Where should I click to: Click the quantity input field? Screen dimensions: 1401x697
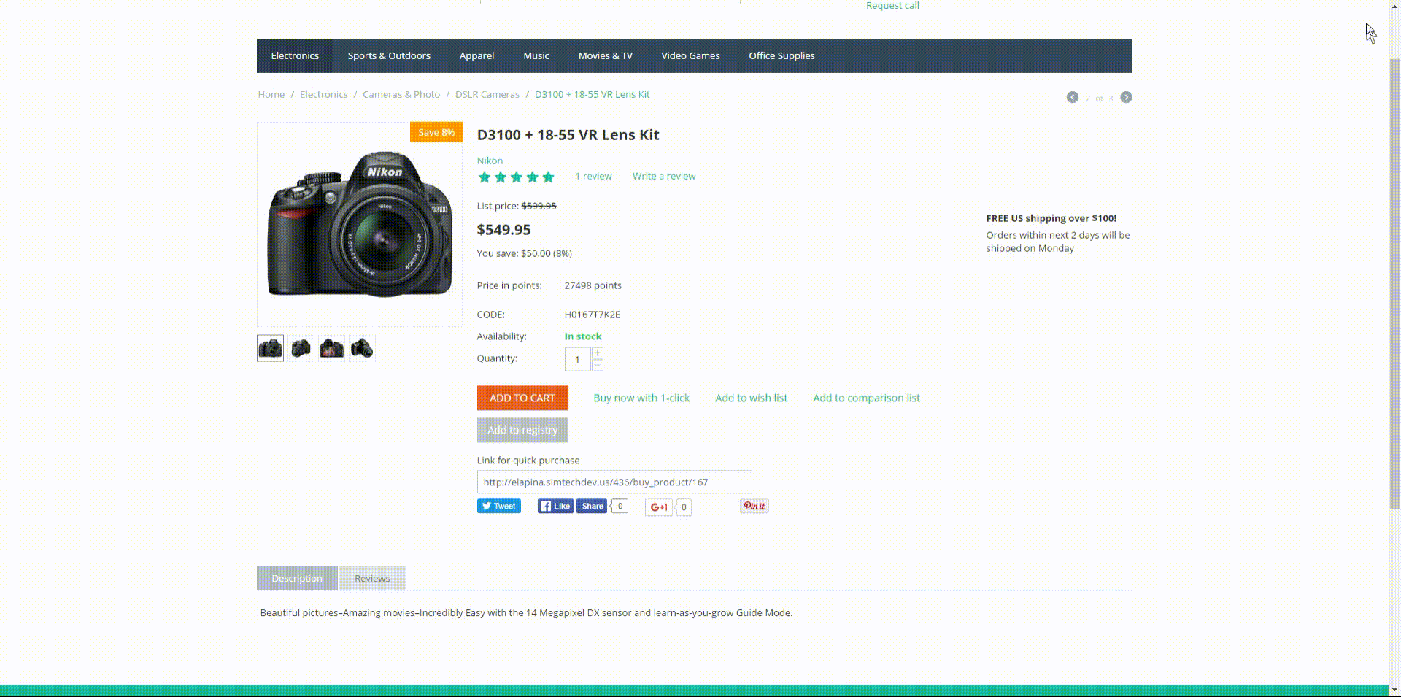[578, 359]
